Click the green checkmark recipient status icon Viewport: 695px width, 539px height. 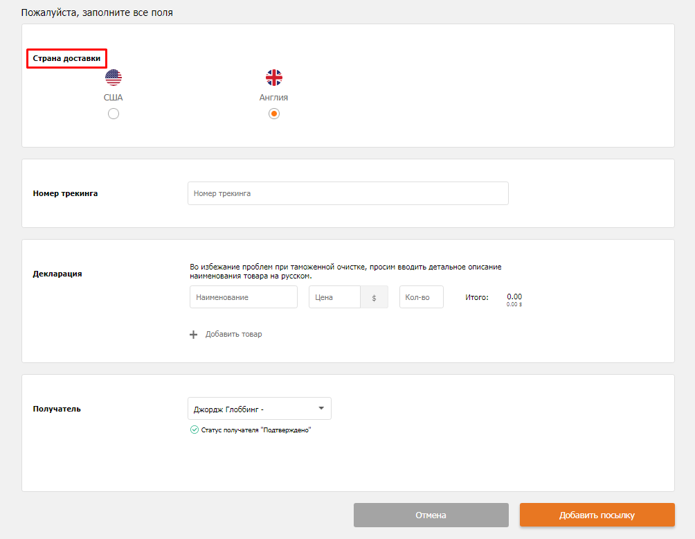pyautogui.click(x=195, y=430)
